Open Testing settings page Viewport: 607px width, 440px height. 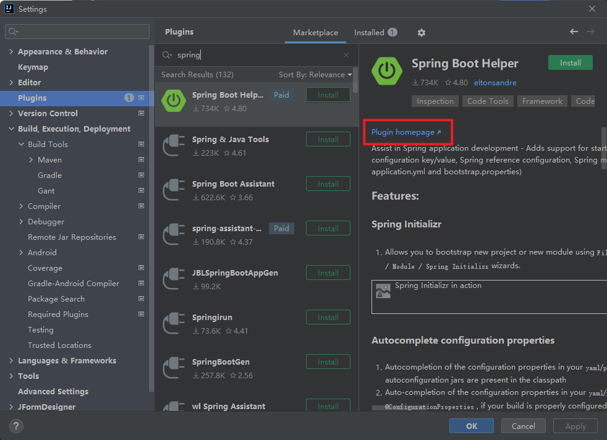(41, 330)
